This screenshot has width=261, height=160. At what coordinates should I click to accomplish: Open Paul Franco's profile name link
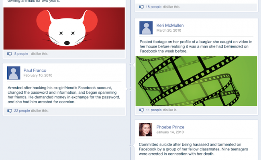click(x=35, y=70)
